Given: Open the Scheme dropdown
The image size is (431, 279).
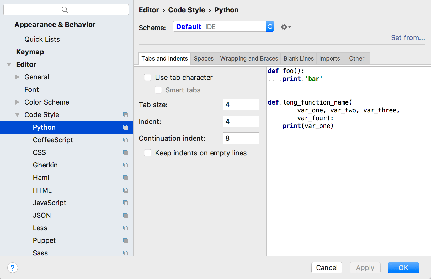Looking at the screenshot, I should coord(270,26).
